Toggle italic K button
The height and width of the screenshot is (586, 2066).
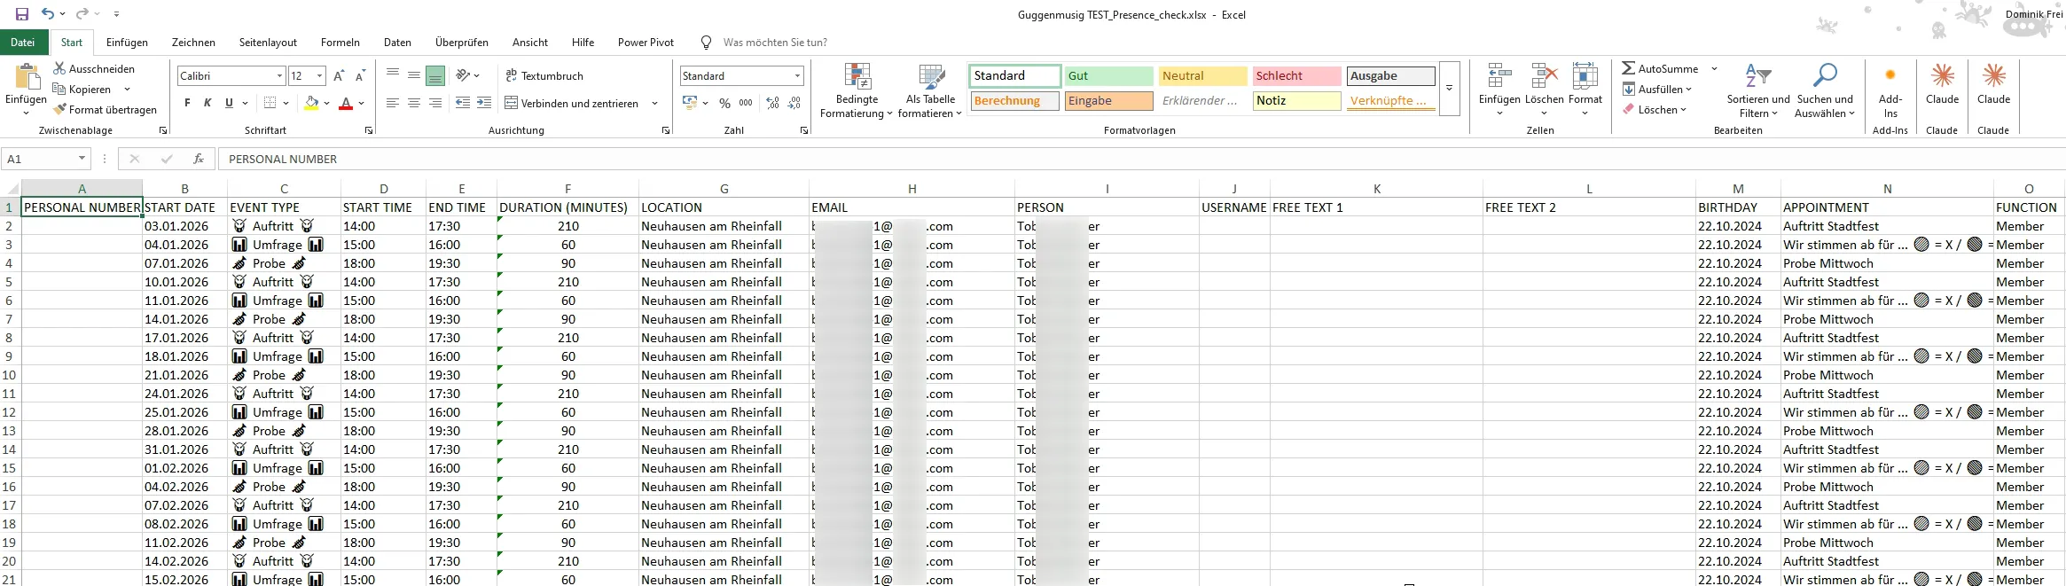tap(207, 103)
